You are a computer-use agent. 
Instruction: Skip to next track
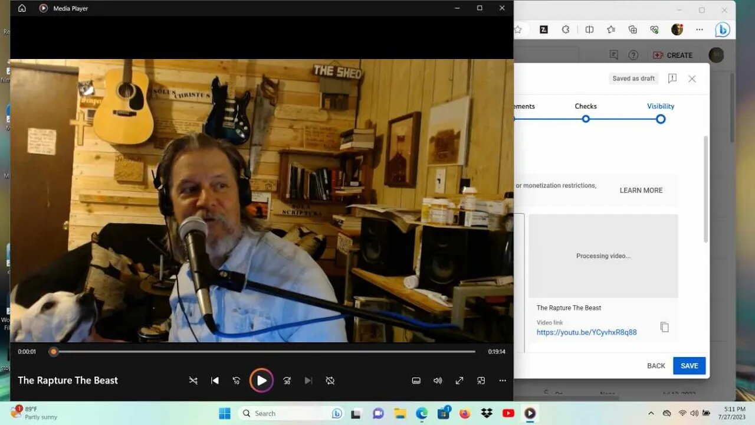pyautogui.click(x=308, y=381)
